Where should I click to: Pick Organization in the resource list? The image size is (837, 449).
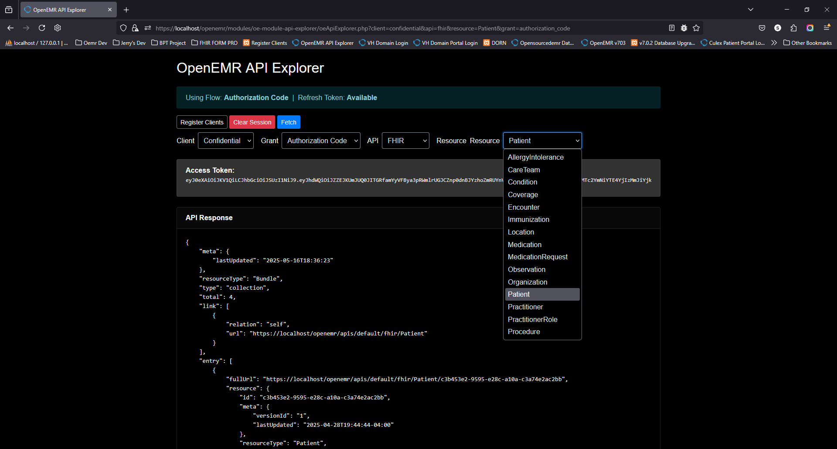pos(542,282)
